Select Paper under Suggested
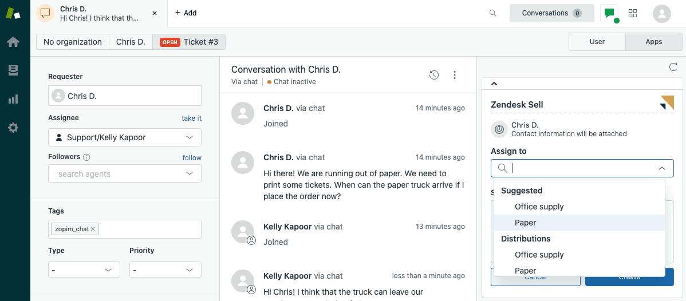 click(525, 223)
